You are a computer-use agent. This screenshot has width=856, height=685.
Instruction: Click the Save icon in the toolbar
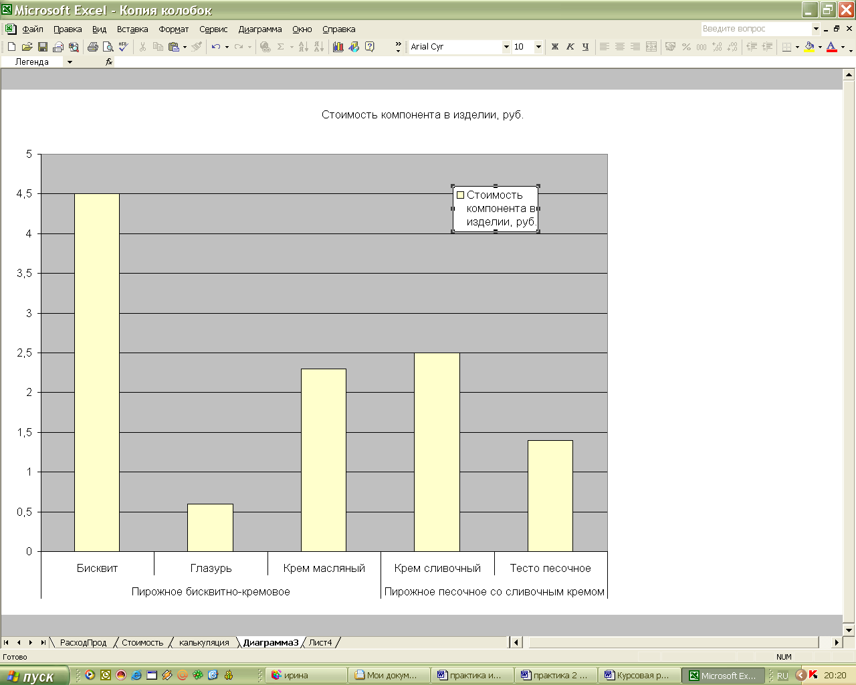43,47
